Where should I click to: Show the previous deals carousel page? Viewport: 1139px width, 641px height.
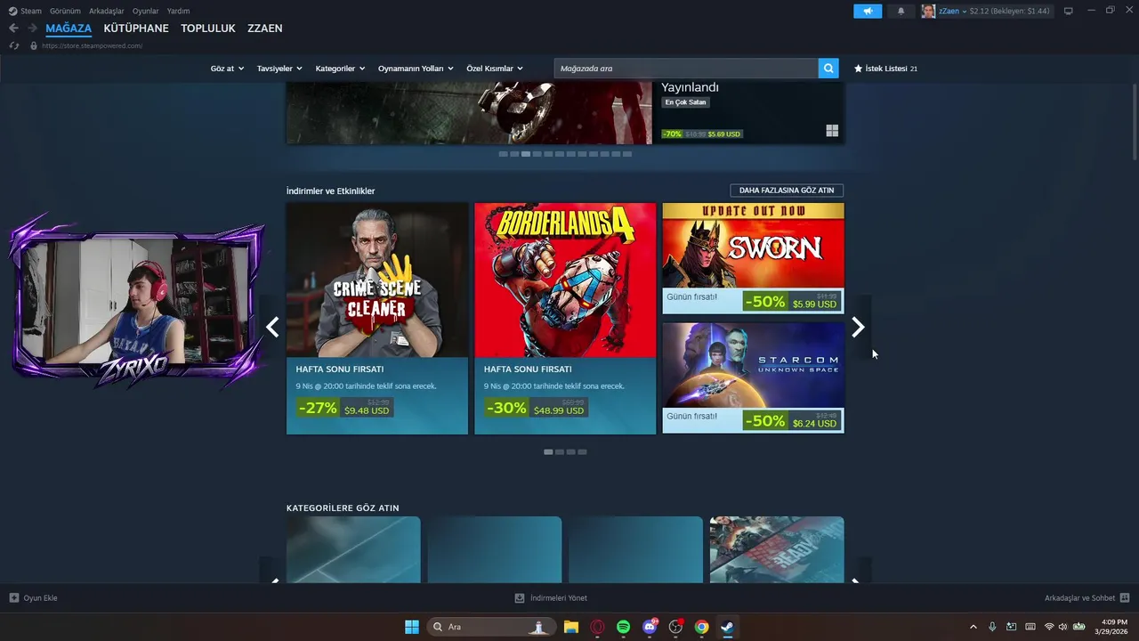point(272,328)
